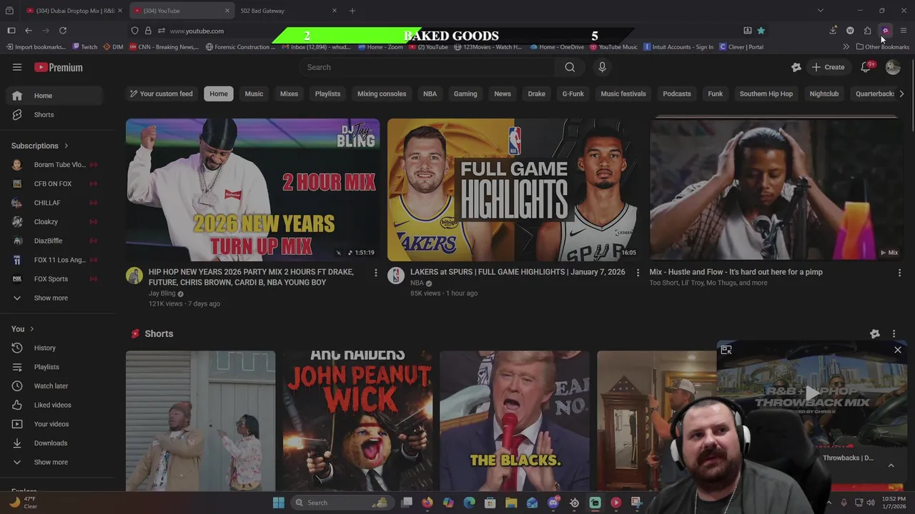Click the Create button
This screenshot has height=514, width=915.
pos(828,67)
